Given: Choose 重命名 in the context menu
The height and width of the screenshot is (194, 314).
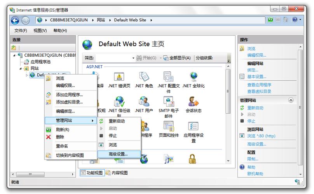Looking at the screenshot, I should coord(71,146).
